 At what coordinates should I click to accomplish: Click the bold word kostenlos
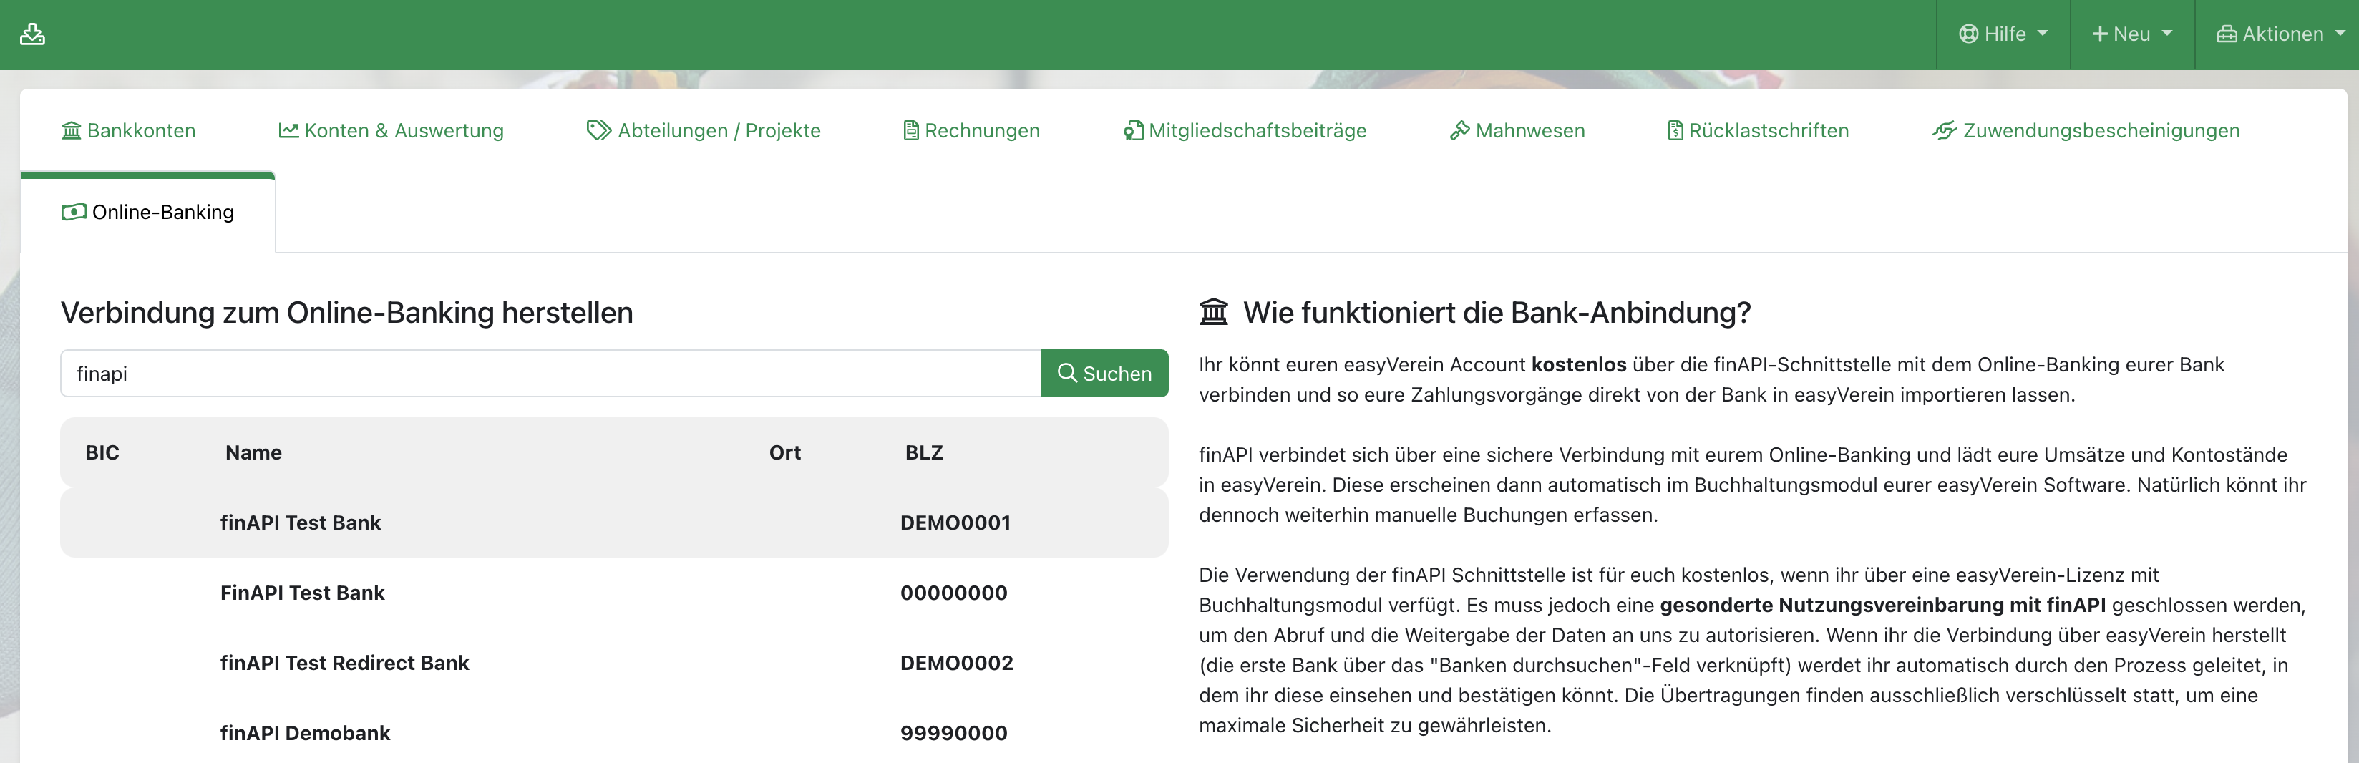pos(1579,364)
